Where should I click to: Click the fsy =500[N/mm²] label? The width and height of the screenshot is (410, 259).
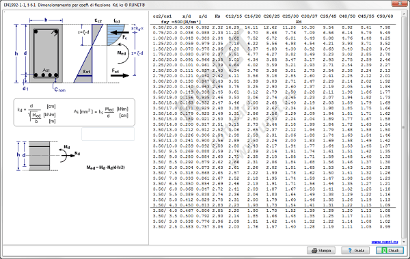181,22
